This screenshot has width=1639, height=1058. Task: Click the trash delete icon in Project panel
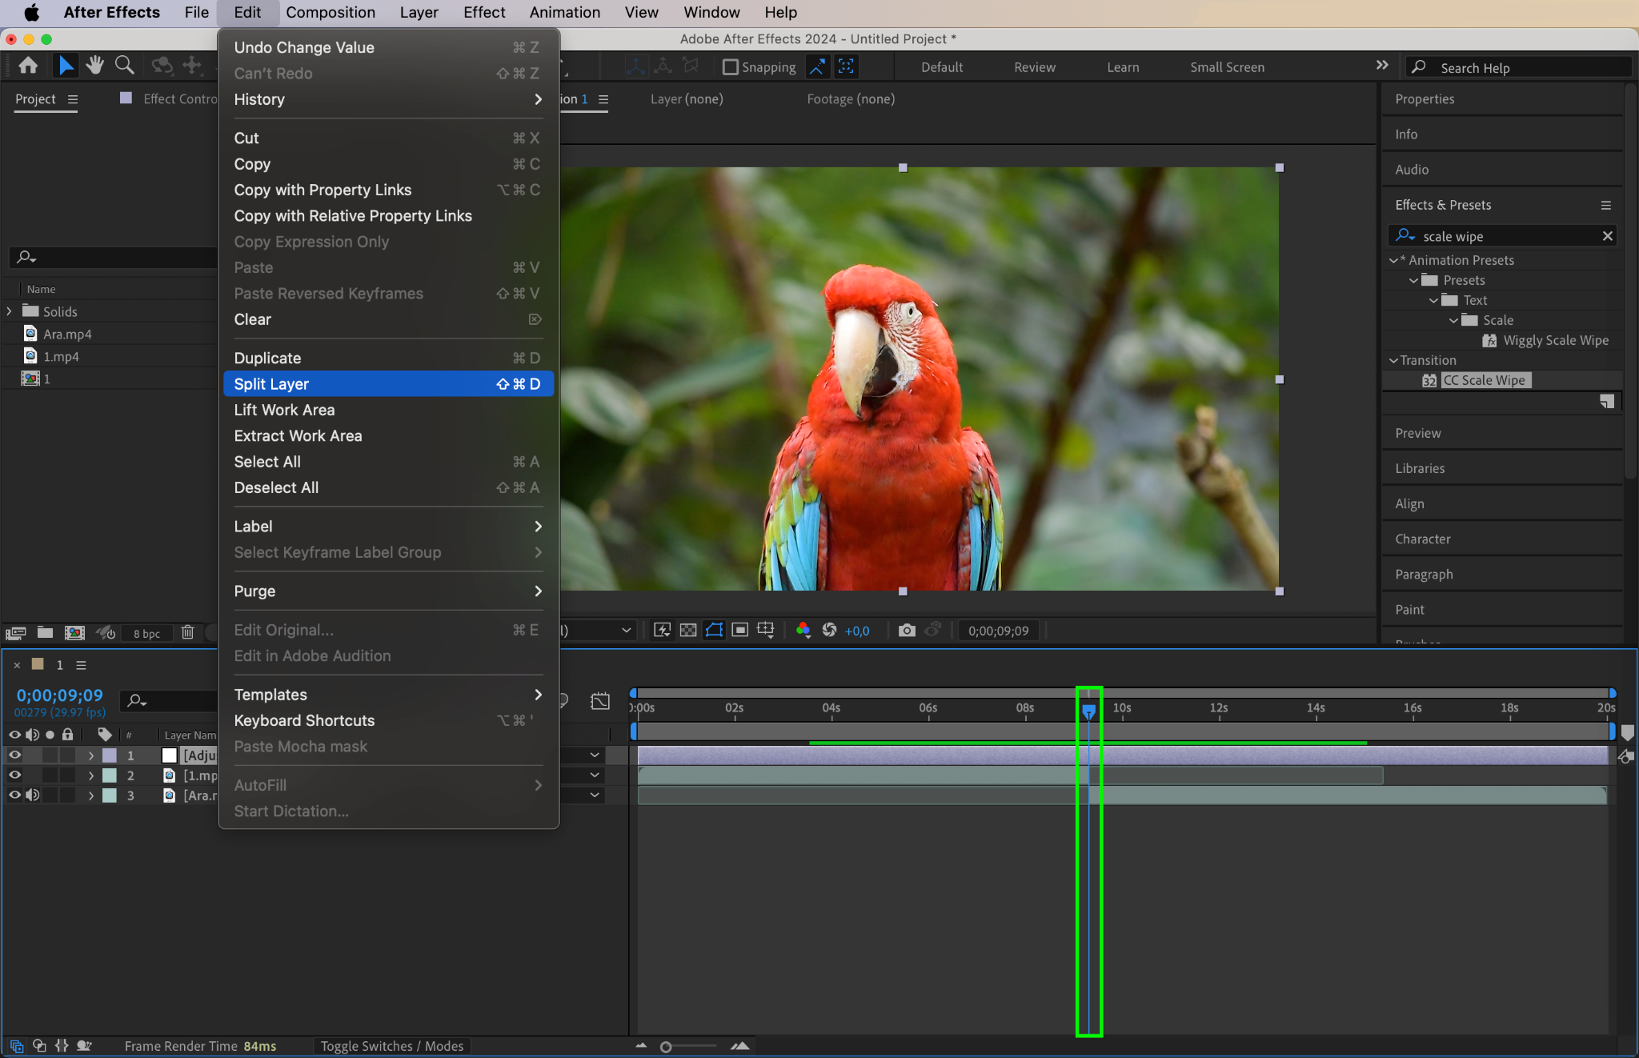[187, 632]
